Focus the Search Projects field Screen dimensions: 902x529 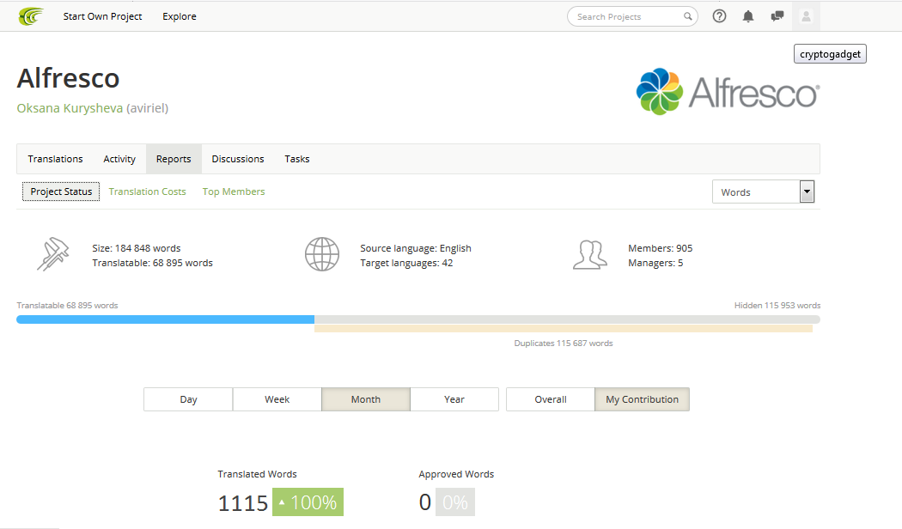[632, 16]
